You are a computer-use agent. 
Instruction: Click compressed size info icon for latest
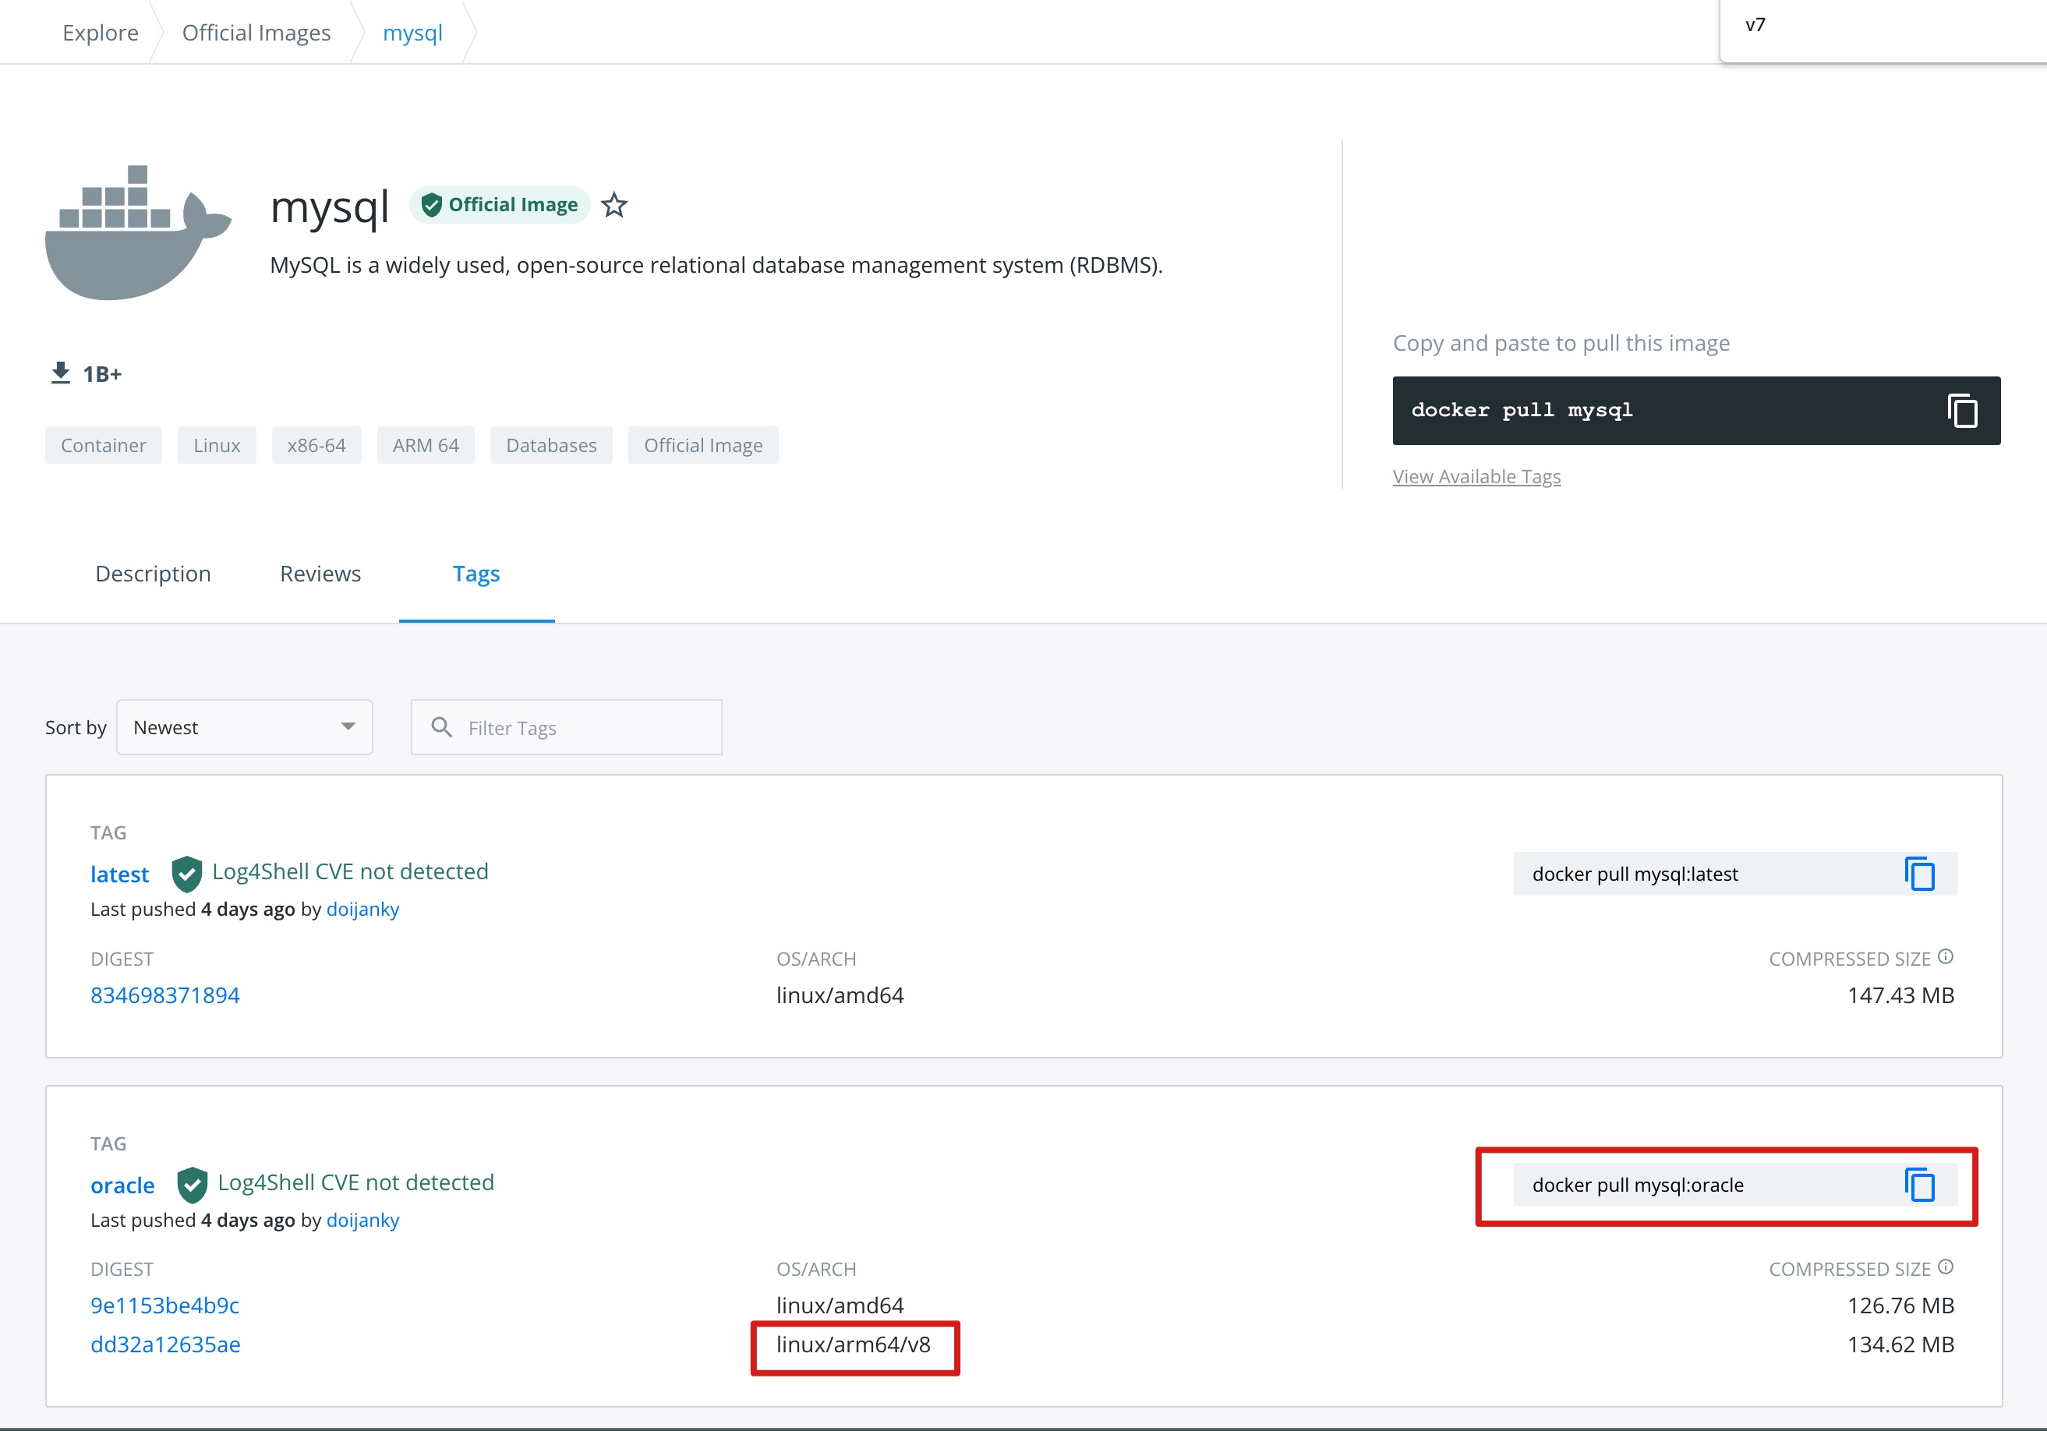pyautogui.click(x=1946, y=956)
